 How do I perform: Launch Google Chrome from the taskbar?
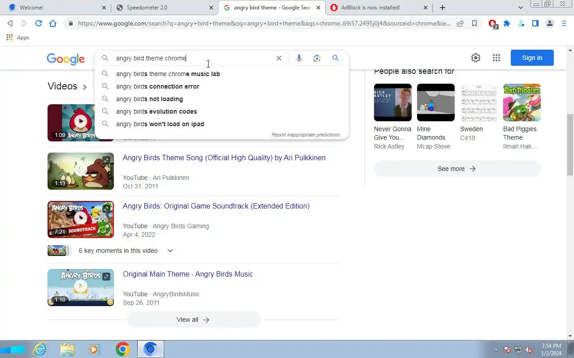point(122,349)
